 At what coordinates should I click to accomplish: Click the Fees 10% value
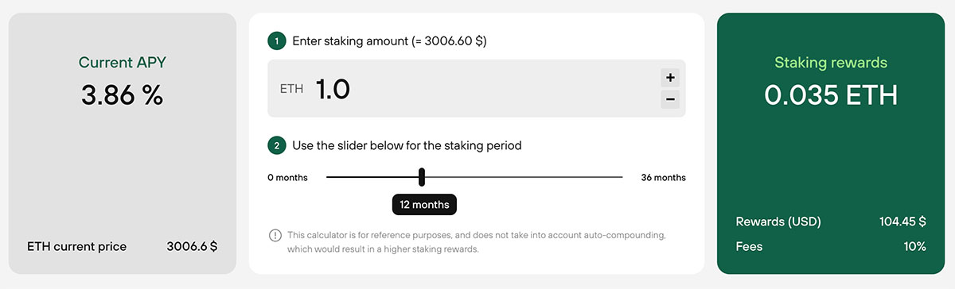point(915,246)
